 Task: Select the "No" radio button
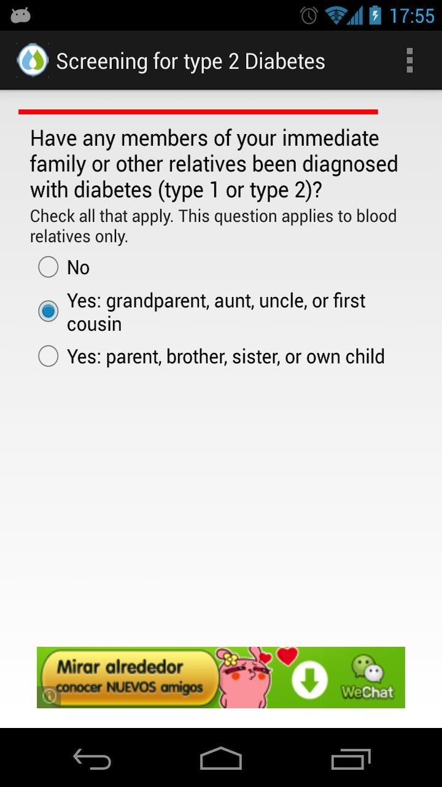click(48, 267)
